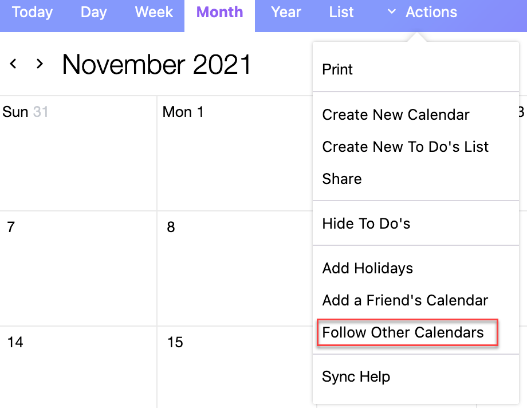The height and width of the screenshot is (408, 527).
Task: Expand the Actions dropdown chevron
Action: tap(392, 12)
